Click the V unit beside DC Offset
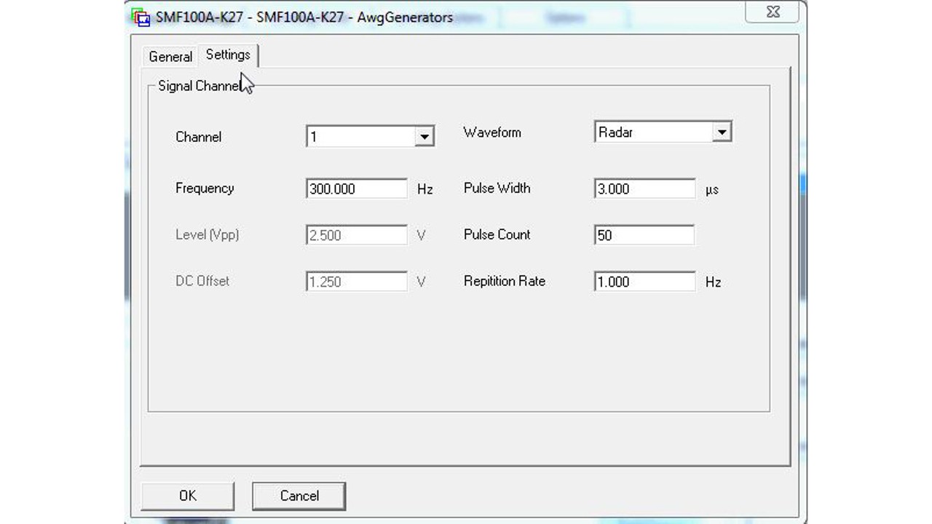Image resolution: width=932 pixels, height=524 pixels. click(x=421, y=282)
